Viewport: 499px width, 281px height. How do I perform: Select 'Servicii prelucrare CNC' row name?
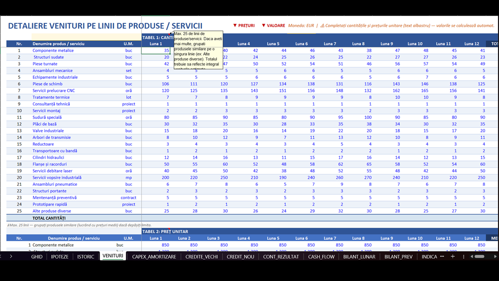[53, 91]
